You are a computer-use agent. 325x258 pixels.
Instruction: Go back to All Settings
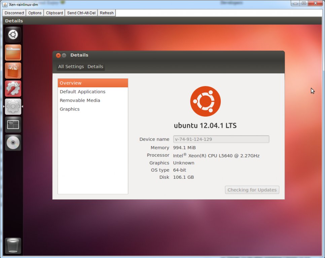71,67
